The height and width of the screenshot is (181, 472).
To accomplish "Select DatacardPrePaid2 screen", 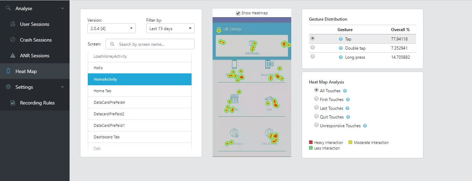I will [140, 114].
